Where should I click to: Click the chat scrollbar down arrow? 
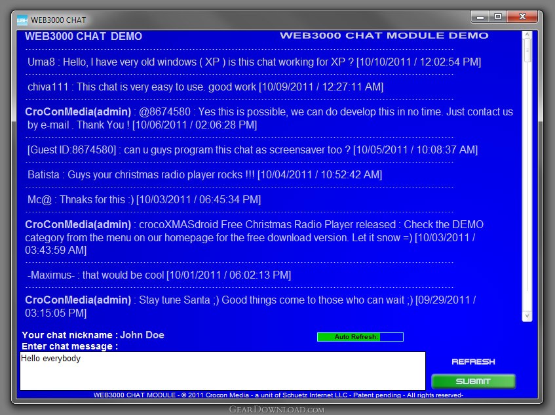pos(527,316)
